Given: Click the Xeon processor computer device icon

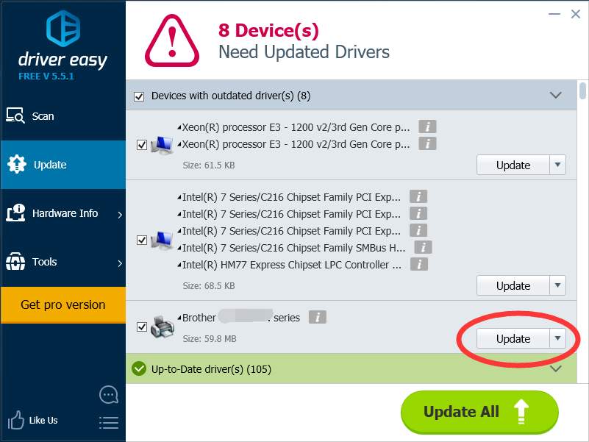Looking at the screenshot, I should click(162, 145).
